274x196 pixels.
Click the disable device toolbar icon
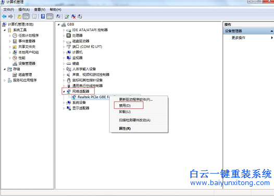click(80, 17)
